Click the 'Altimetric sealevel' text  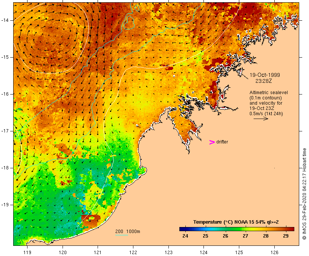click(x=269, y=93)
